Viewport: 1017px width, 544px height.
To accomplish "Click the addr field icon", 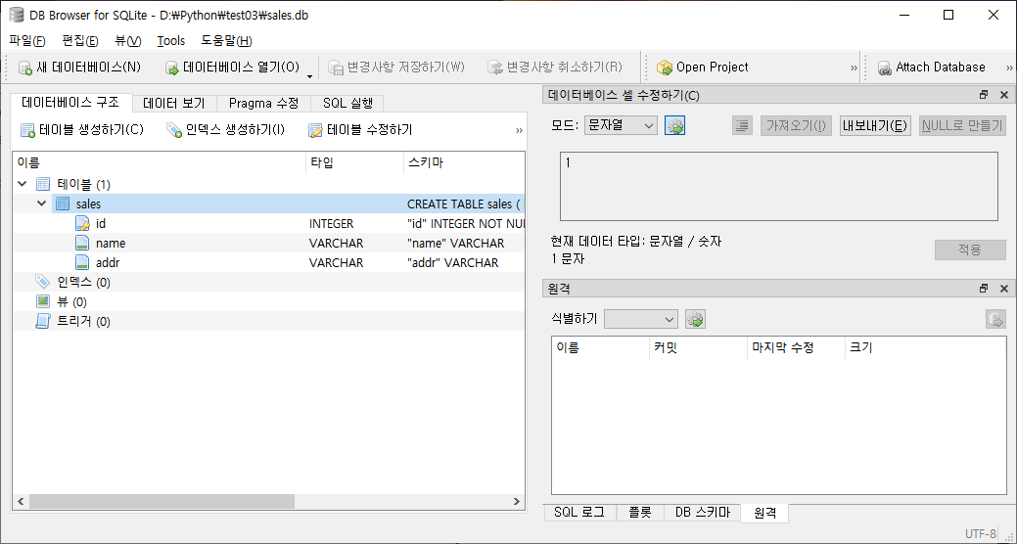I will coord(82,262).
